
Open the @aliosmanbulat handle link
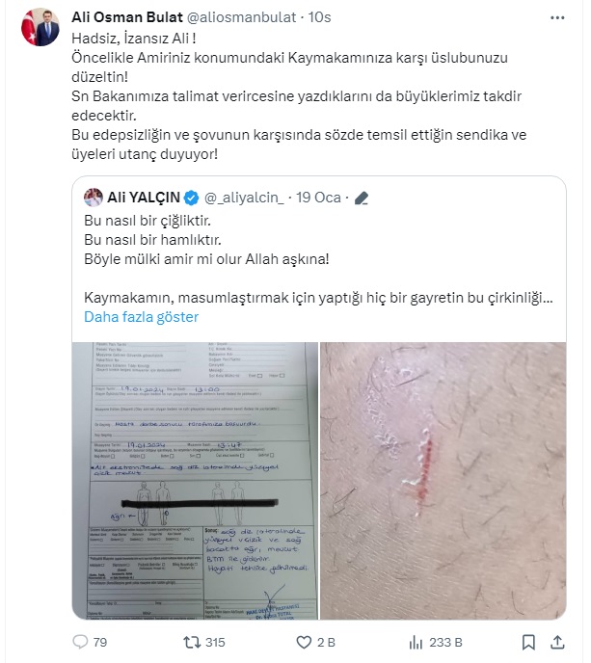pos(241,17)
